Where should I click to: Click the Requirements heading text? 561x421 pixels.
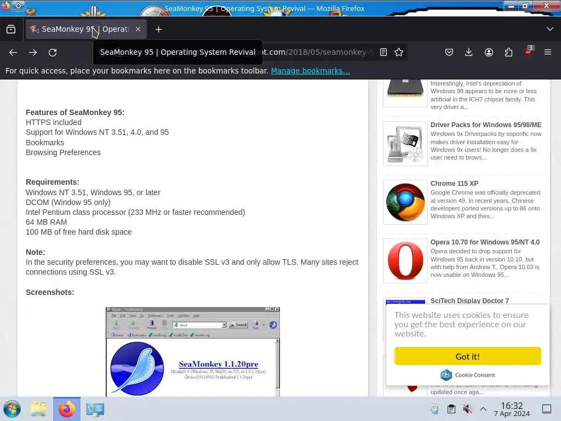(x=53, y=182)
